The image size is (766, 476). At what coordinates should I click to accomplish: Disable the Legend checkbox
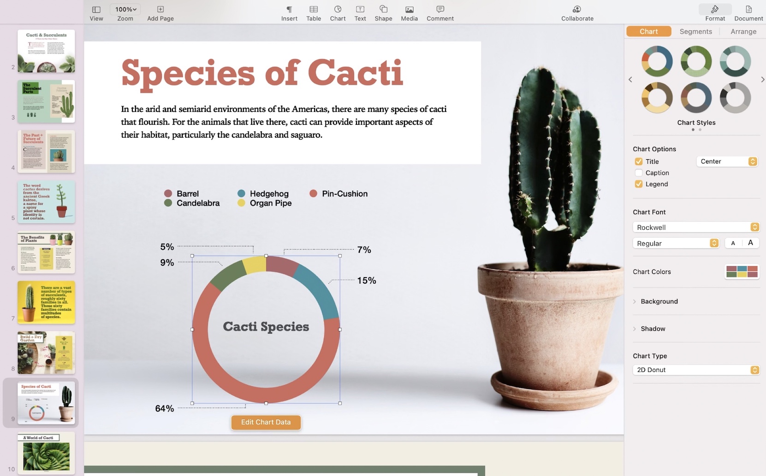[x=639, y=184]
